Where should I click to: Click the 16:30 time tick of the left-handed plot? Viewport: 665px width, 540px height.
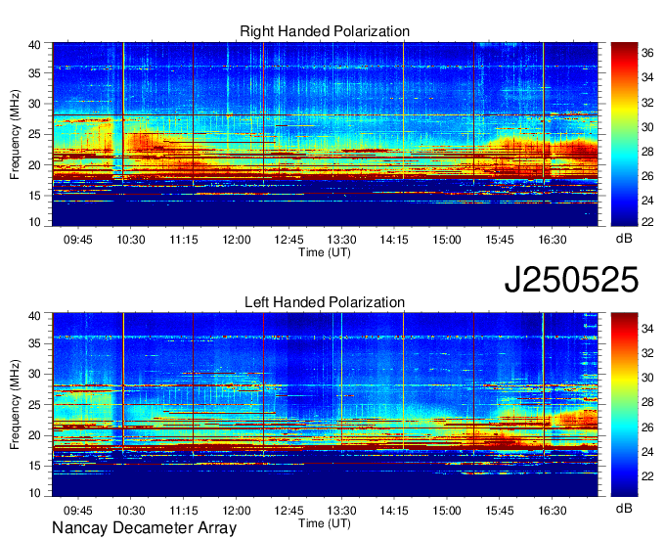point(553,511)
